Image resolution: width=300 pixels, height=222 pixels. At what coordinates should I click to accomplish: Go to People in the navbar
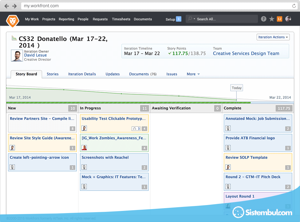(83, 19)
